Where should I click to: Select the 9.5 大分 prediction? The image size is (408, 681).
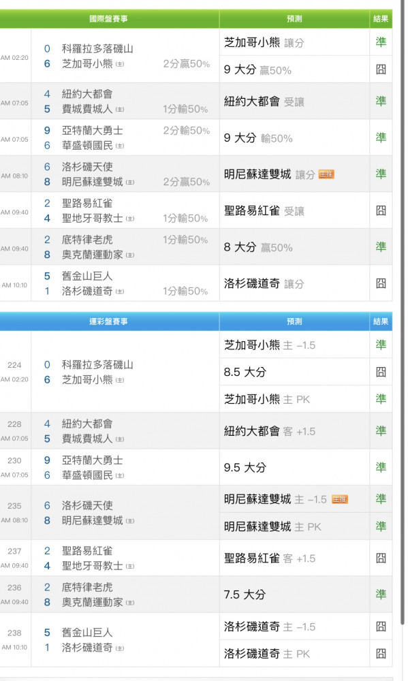coord(245,468)
